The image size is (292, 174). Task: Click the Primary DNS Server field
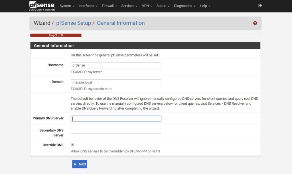click(116, 119)
